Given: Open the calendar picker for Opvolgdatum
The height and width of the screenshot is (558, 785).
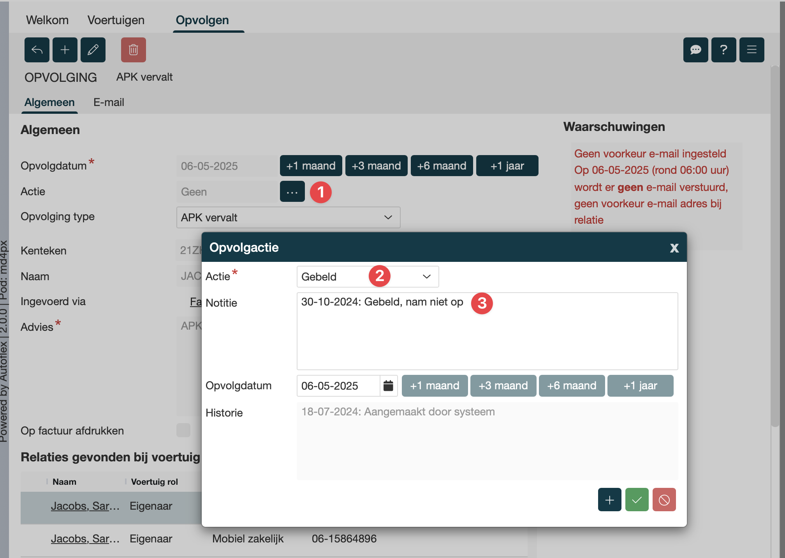Looking at the screenshot, I should pyautogui.click(x=388, y=386).
